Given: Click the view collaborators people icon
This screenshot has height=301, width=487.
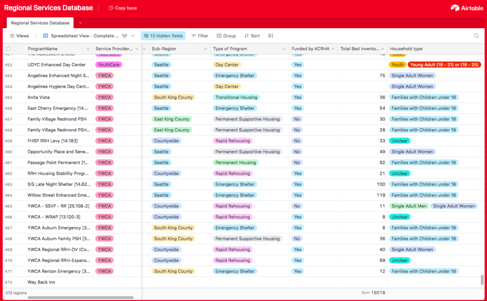Looking at the screenshot, I should pyautogui.click(x=125, y=36).
